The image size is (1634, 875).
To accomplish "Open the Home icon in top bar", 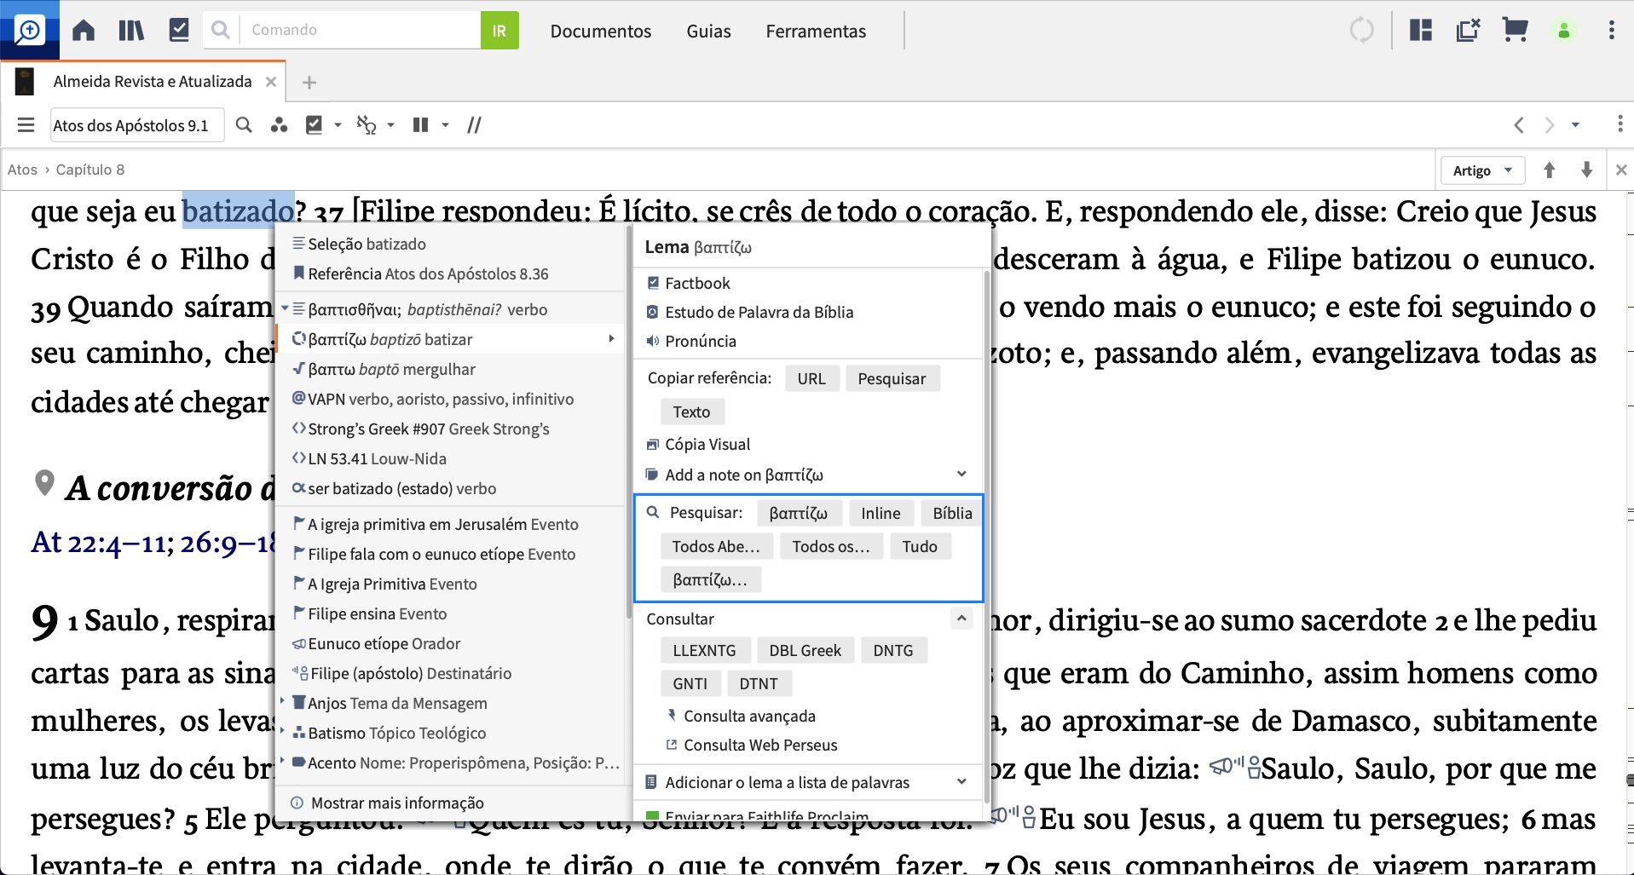I will (84, 31).
